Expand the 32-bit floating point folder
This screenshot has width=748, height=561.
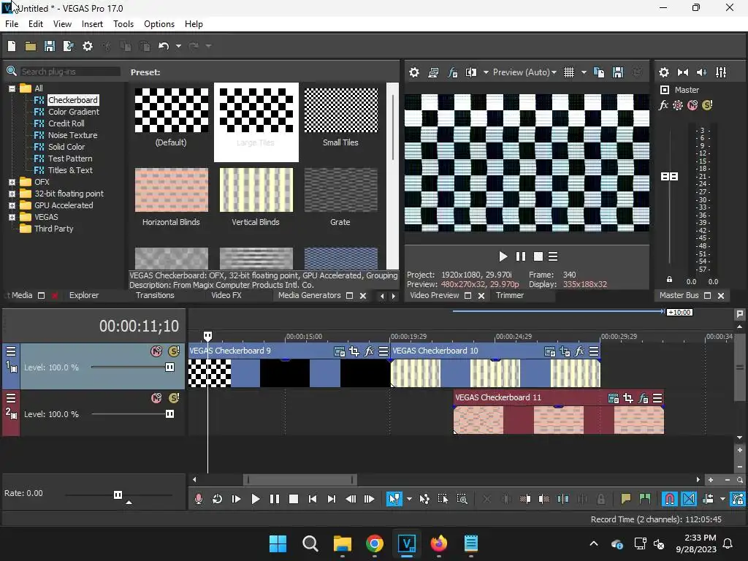(x=12, y=194)
